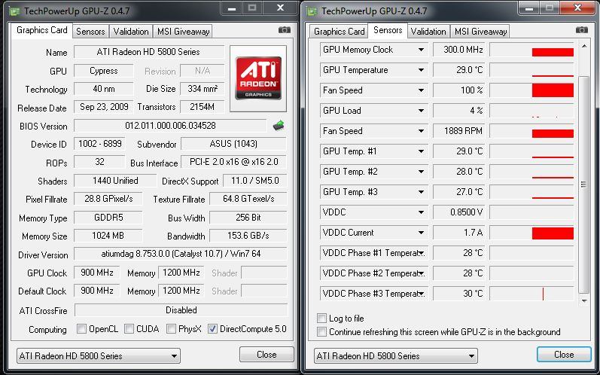Viewport: 600px width, 375px height.
Task: Switch to Validation tab in left window
Action: pyautogui.click(x=131, y=32)
